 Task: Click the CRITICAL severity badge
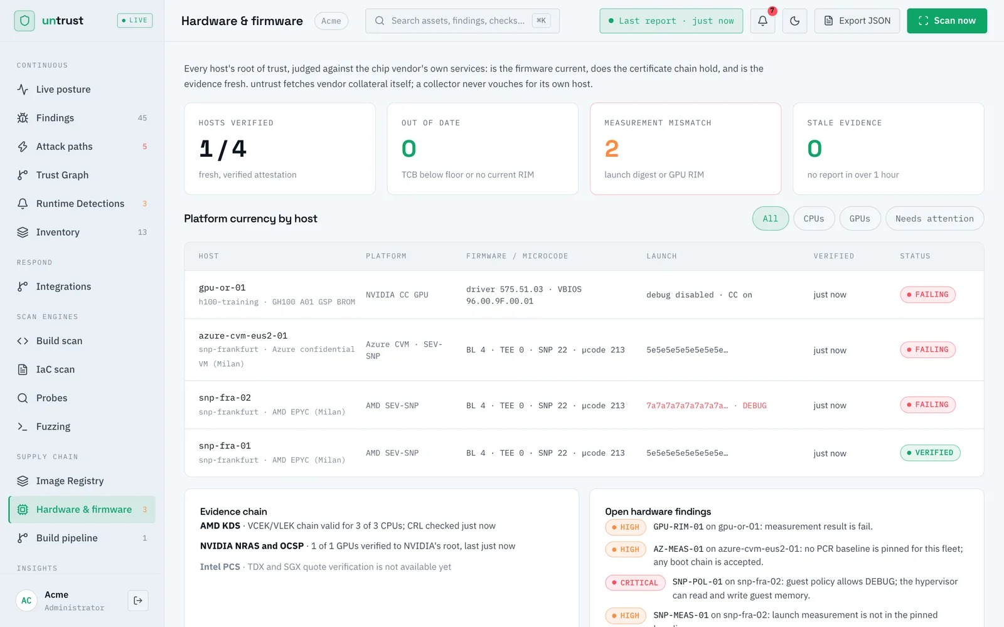pyautogui.click(x=635, y=582)
